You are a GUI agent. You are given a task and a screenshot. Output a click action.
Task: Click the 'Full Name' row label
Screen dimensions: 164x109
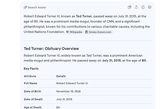31,83
